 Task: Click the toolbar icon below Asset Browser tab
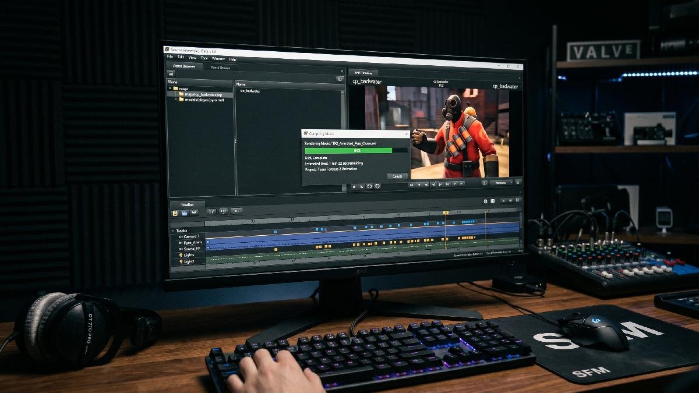click(x=171, y=73)
